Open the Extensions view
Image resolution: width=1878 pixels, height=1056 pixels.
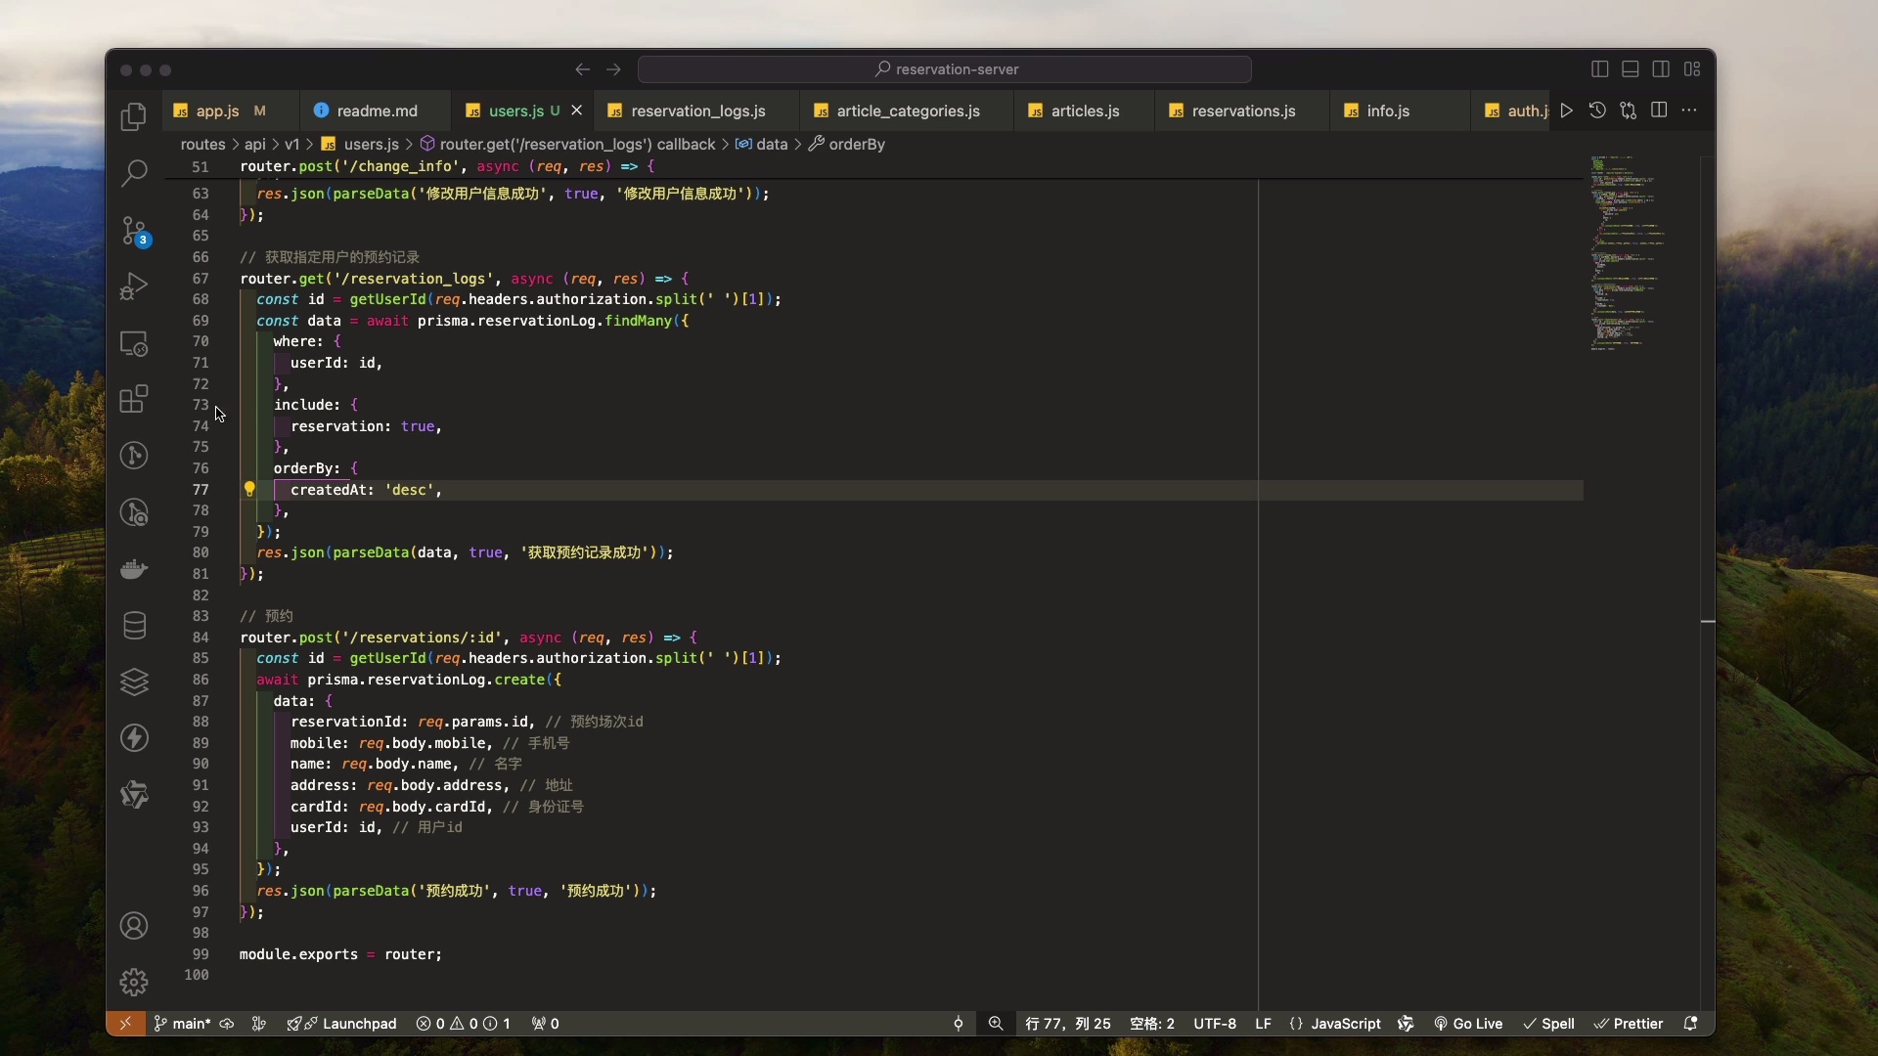(134, 399)
